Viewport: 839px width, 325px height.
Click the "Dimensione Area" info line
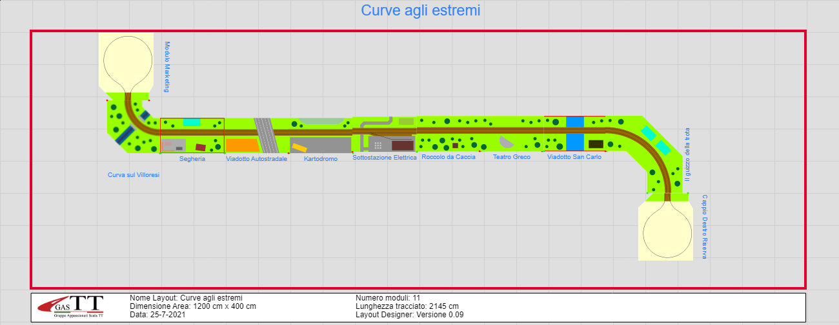(193, 306)
